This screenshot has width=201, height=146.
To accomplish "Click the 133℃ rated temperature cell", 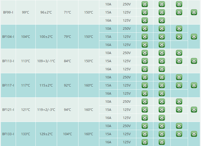I will click(26, 134).
